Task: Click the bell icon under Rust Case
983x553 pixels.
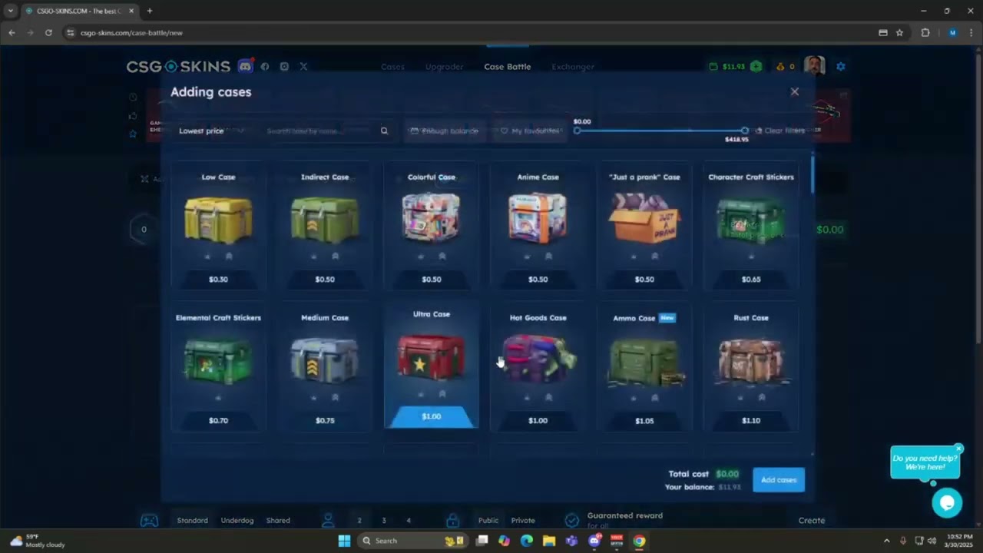Action: click(x=762, y=398)
